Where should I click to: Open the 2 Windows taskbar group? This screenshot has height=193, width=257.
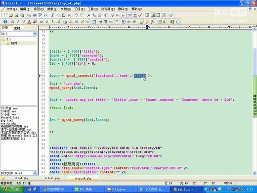tap(121, 189)
